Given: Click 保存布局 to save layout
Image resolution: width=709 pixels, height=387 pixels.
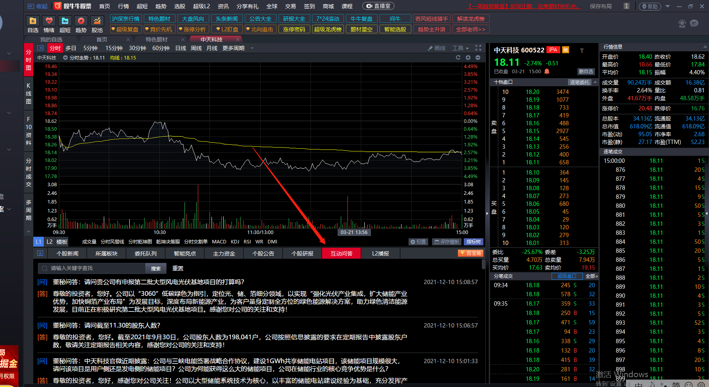Looking at the screenshot, I should (601, 6).
